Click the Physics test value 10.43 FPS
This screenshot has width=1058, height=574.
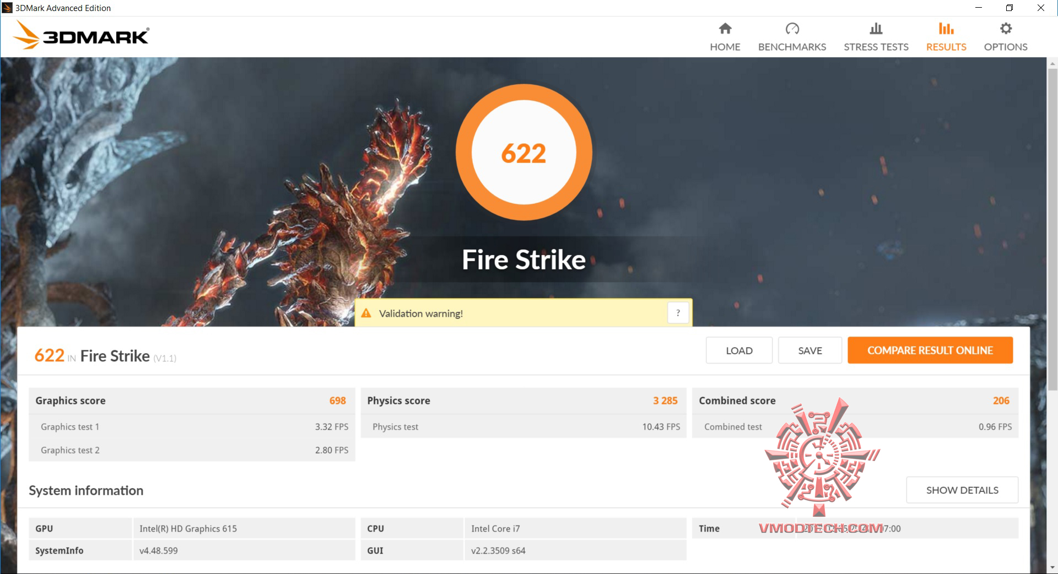click(x=661, y=427)
